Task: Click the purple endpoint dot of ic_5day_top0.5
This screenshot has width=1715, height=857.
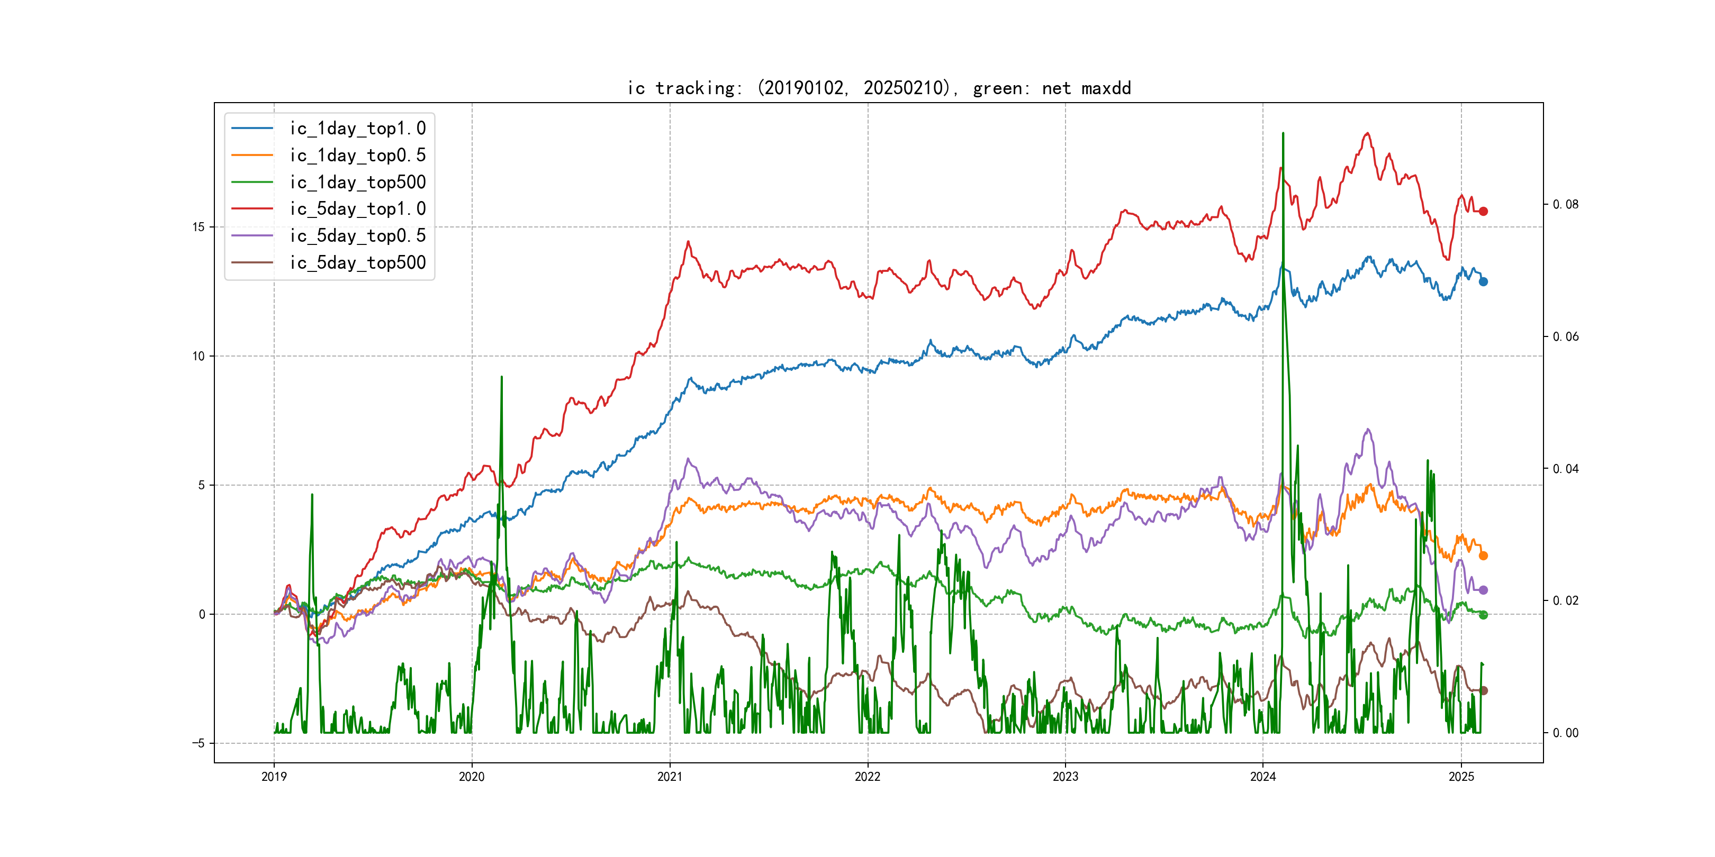Action: click(x=1483, y=590)
